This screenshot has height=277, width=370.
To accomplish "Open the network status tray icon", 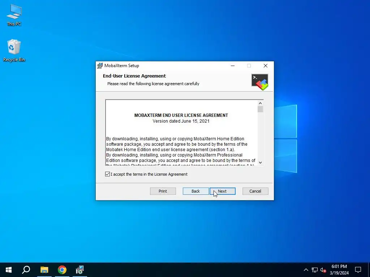I will tap(315, 270).
